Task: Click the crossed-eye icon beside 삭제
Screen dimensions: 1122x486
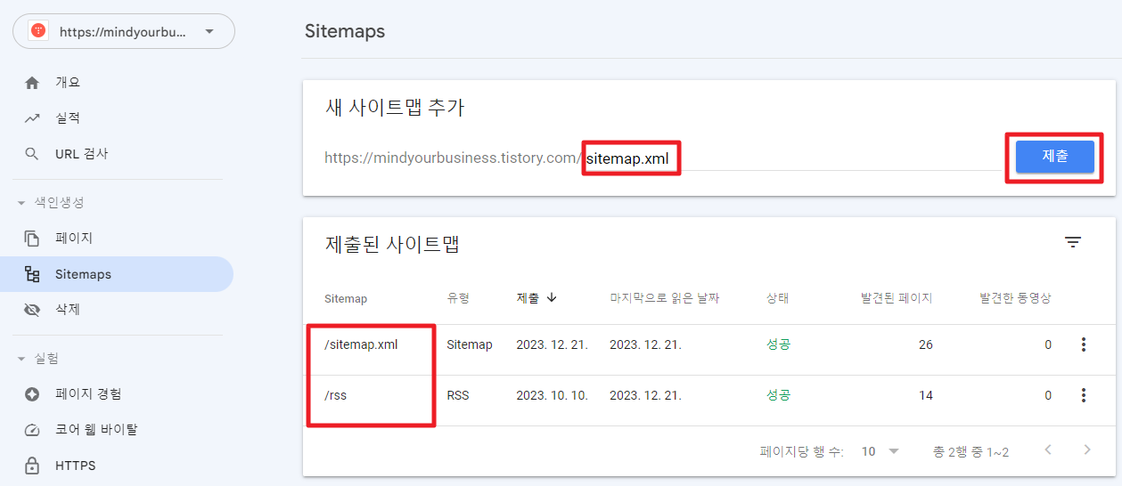Action: pos(32,310)
